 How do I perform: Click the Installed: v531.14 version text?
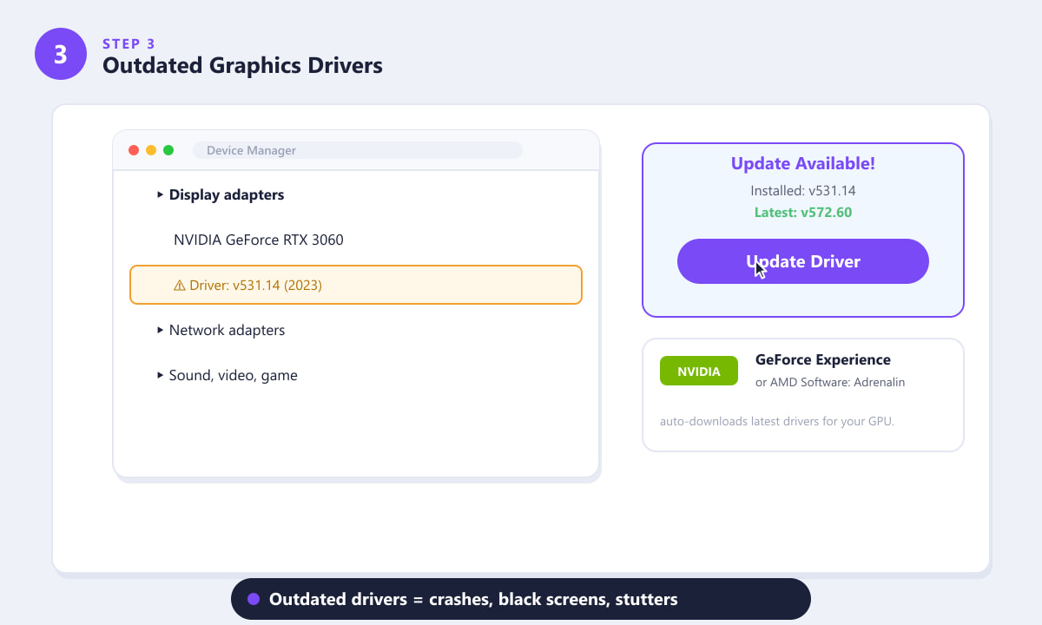coord(803,191)
